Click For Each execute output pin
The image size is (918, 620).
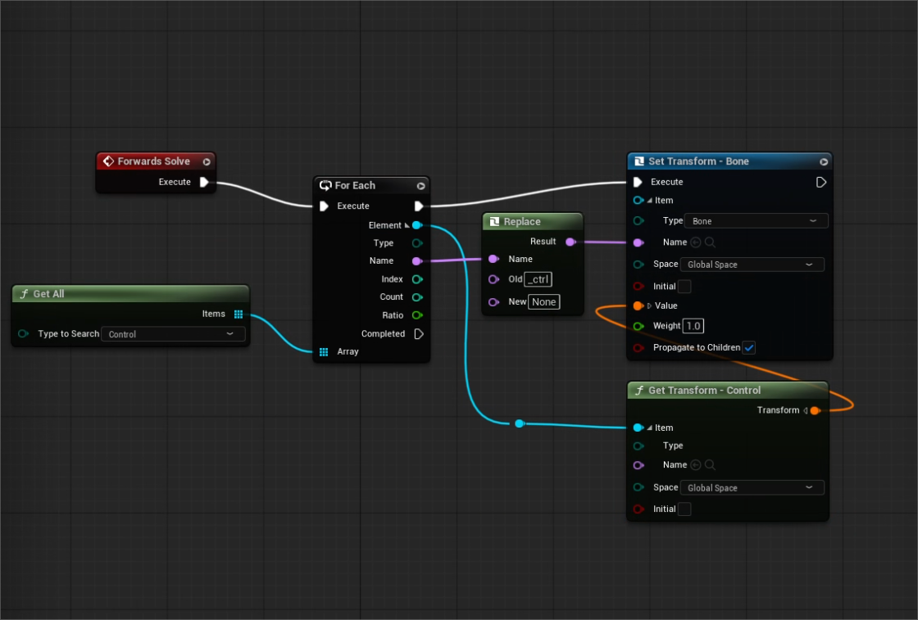[419, 206]
